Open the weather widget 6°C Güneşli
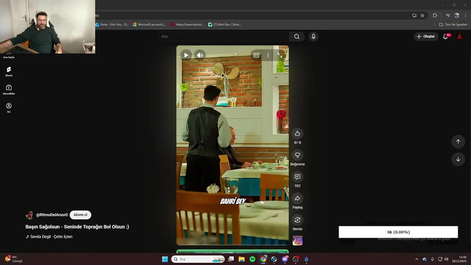The width and height of the screenshot is (471, 265). click(14, 259)
